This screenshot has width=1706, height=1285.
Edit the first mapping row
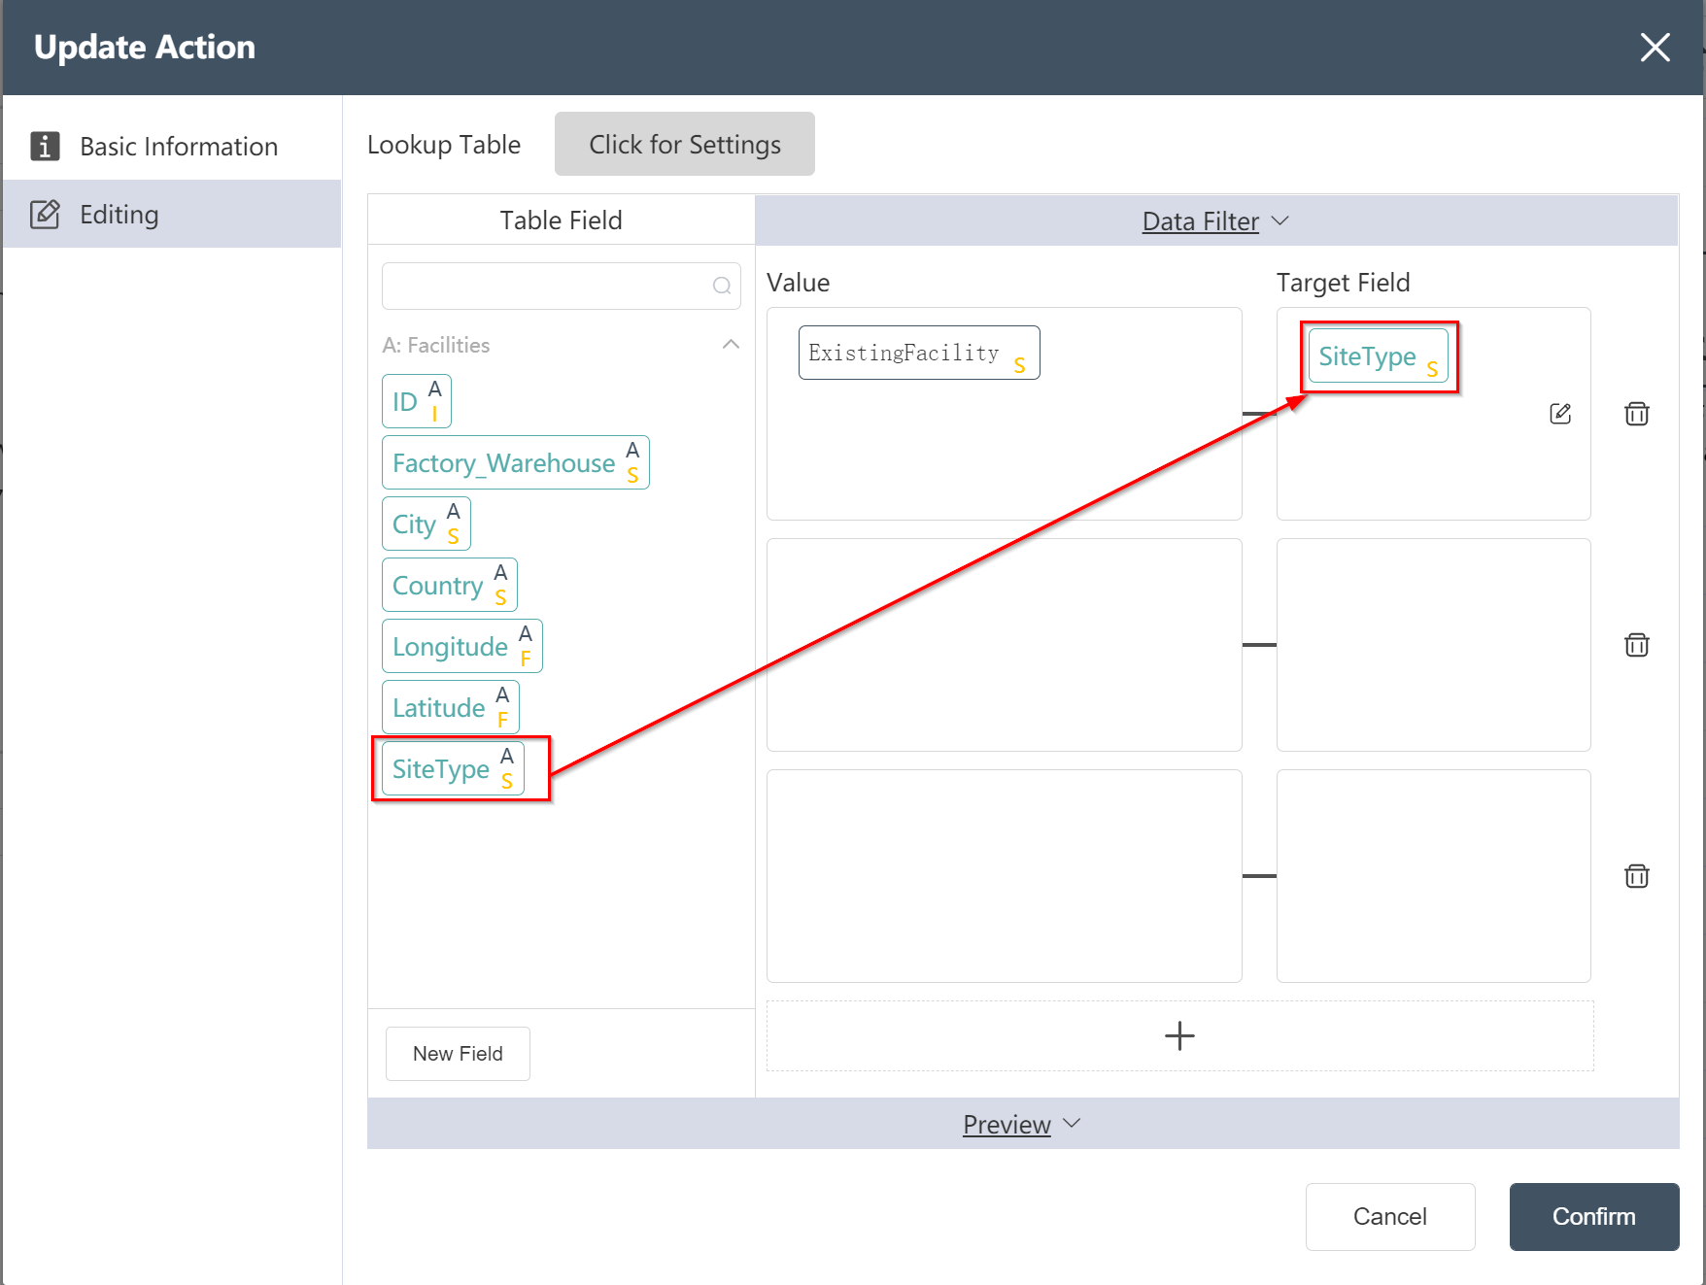1560,414
